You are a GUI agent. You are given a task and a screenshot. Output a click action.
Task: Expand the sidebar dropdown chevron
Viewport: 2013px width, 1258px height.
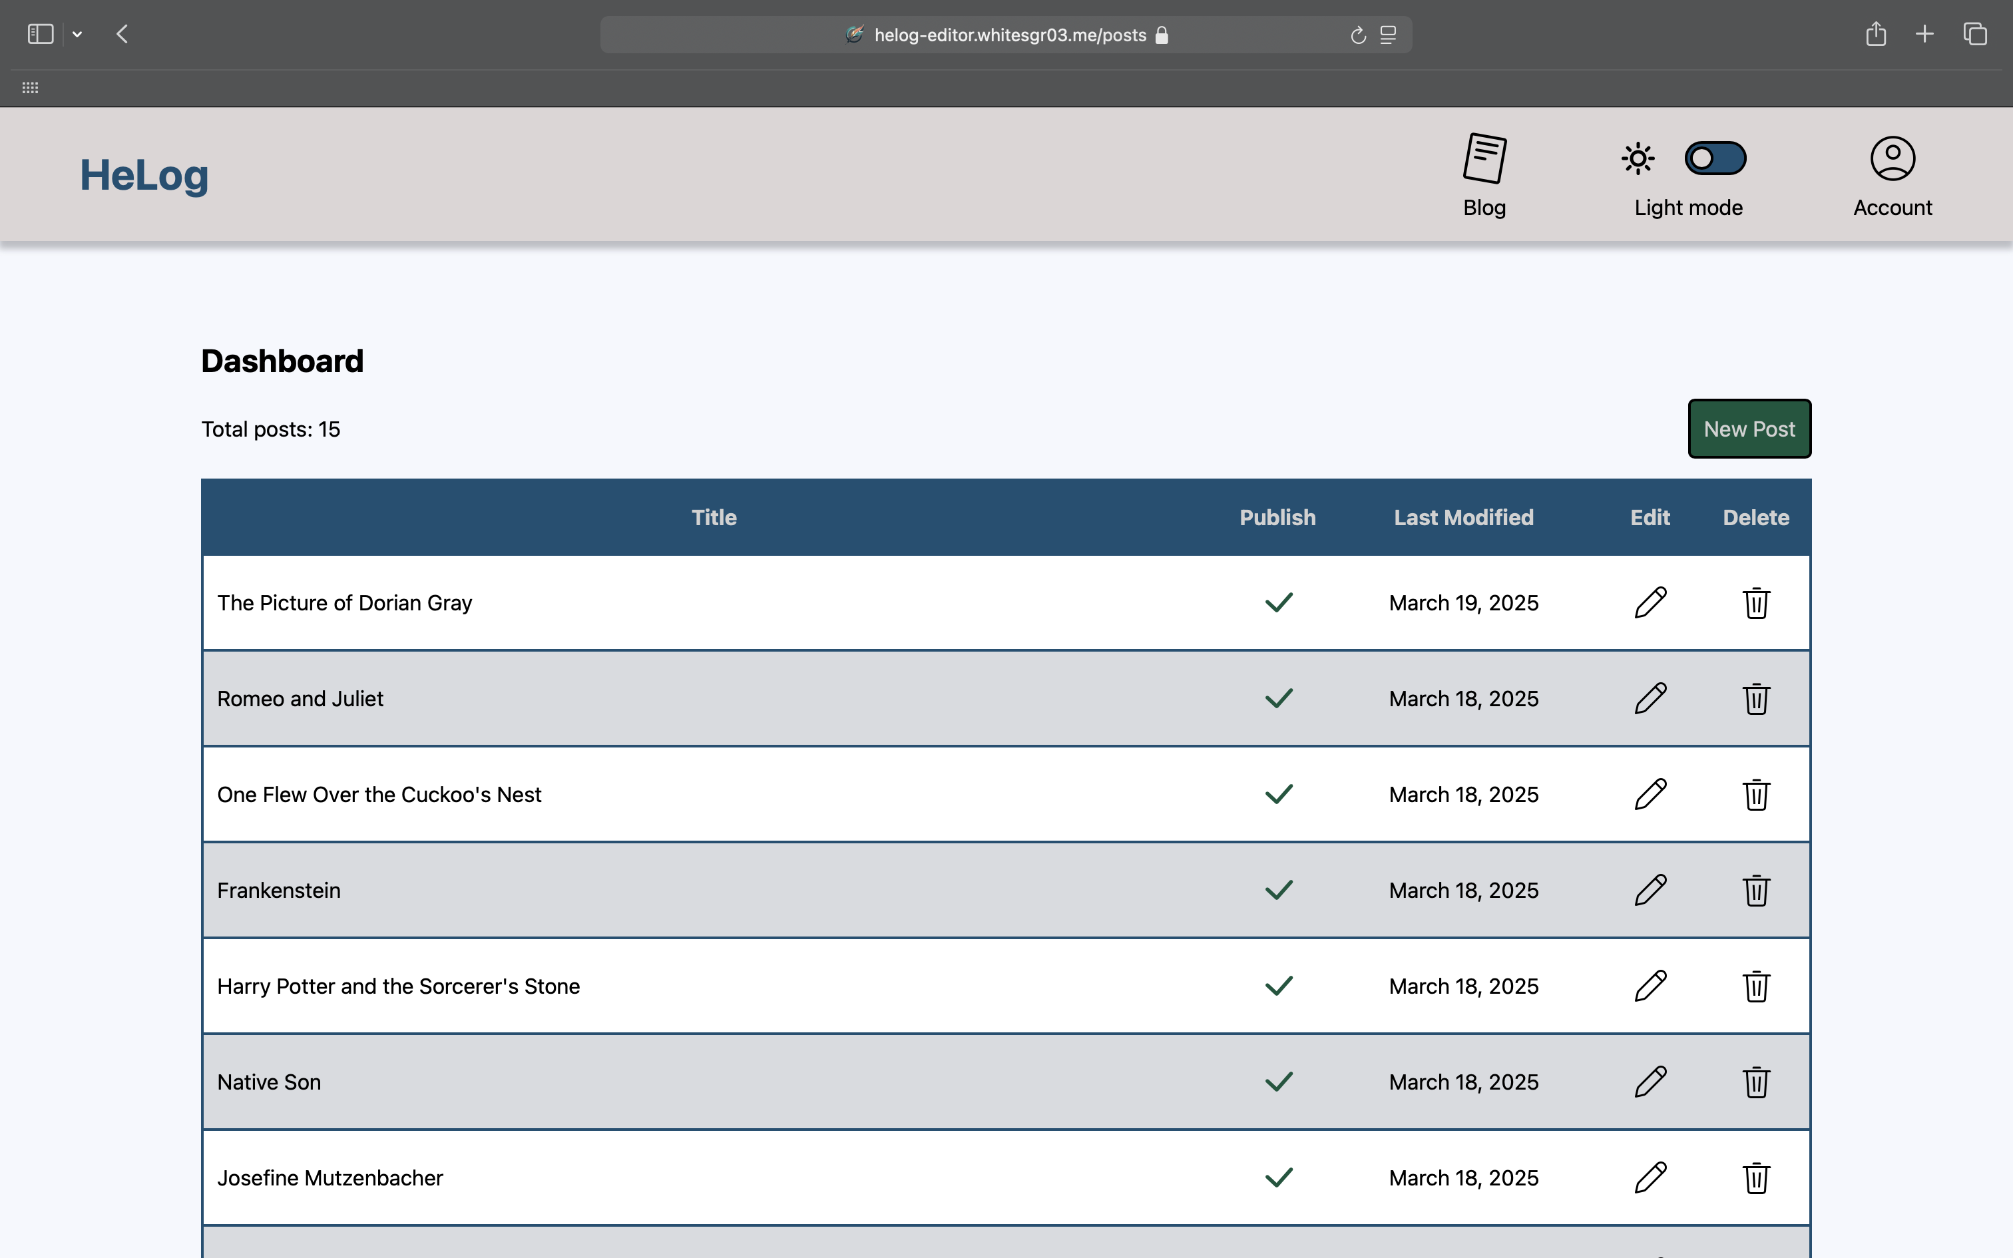(77, 35)
